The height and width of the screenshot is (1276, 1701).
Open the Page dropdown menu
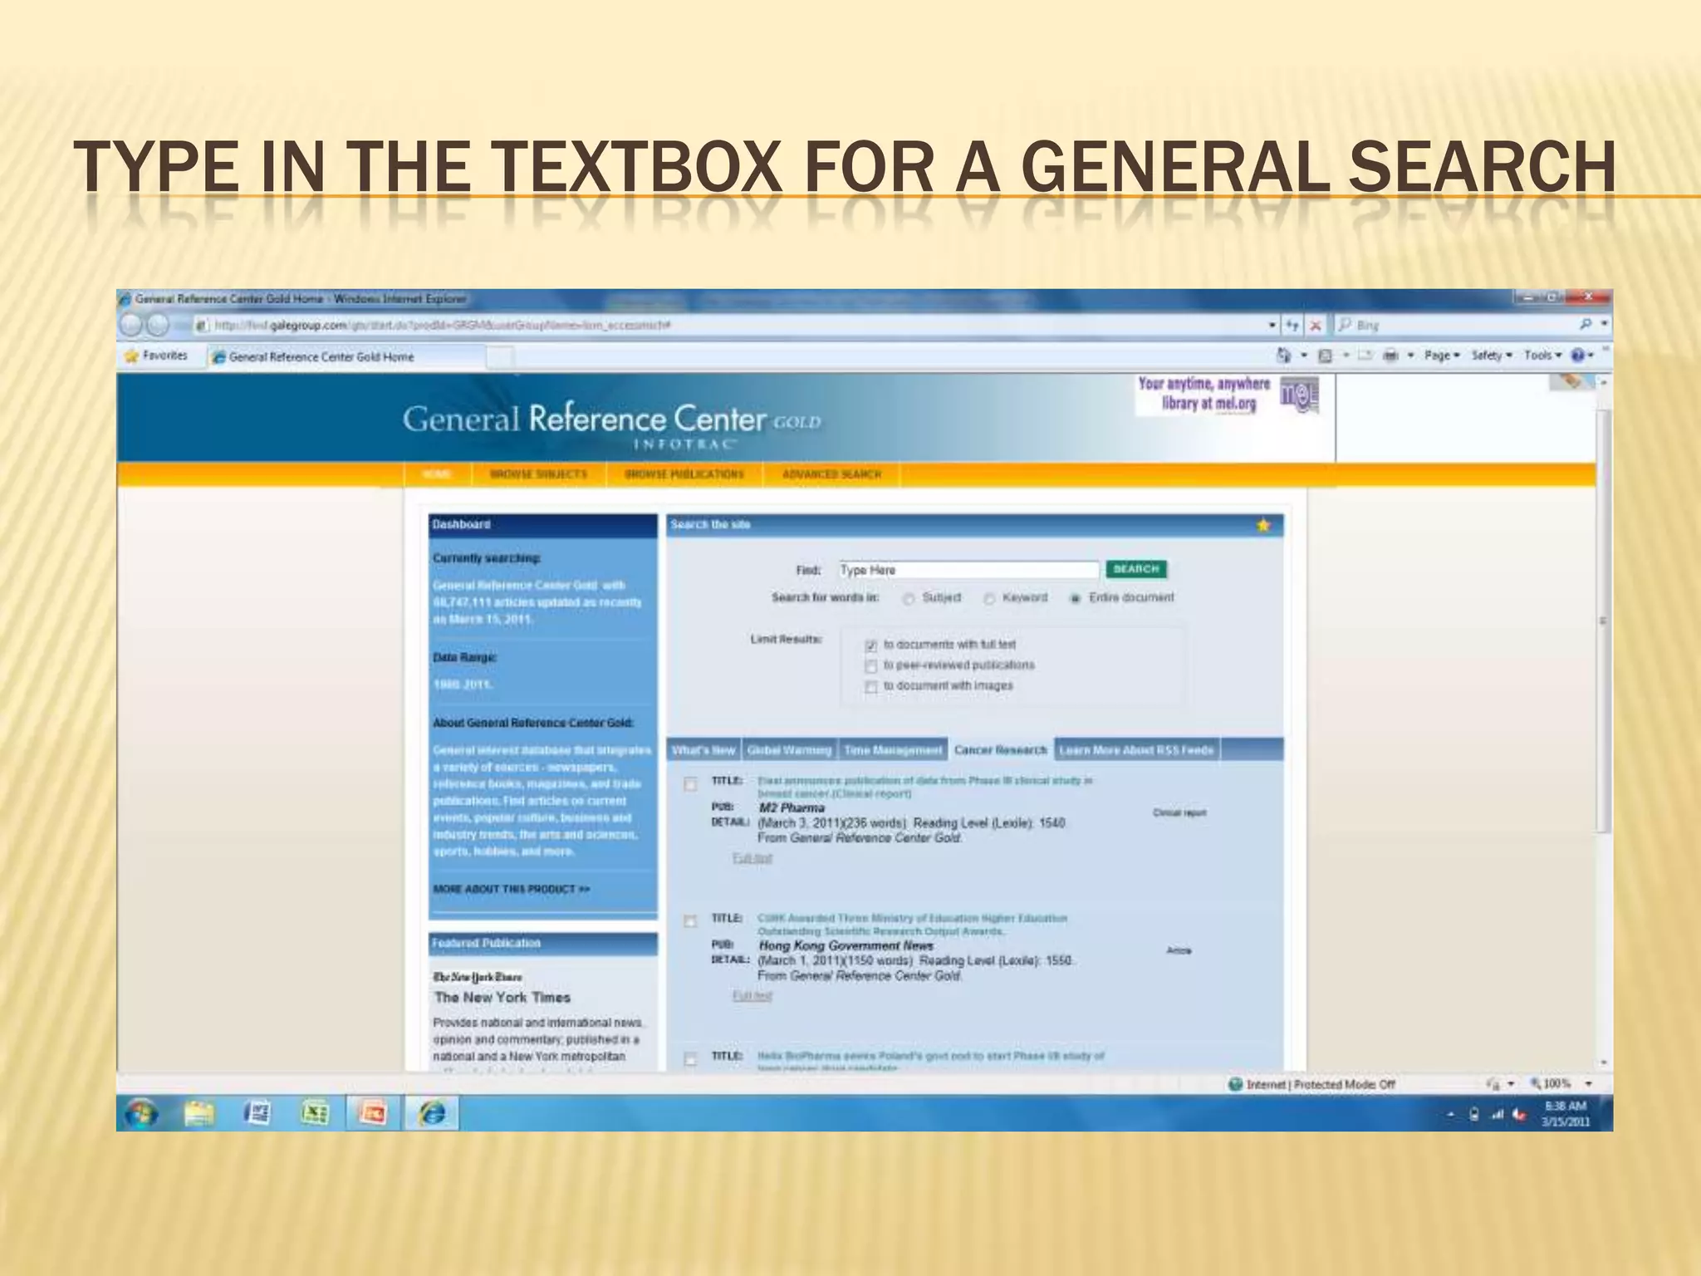[1442, 356]
